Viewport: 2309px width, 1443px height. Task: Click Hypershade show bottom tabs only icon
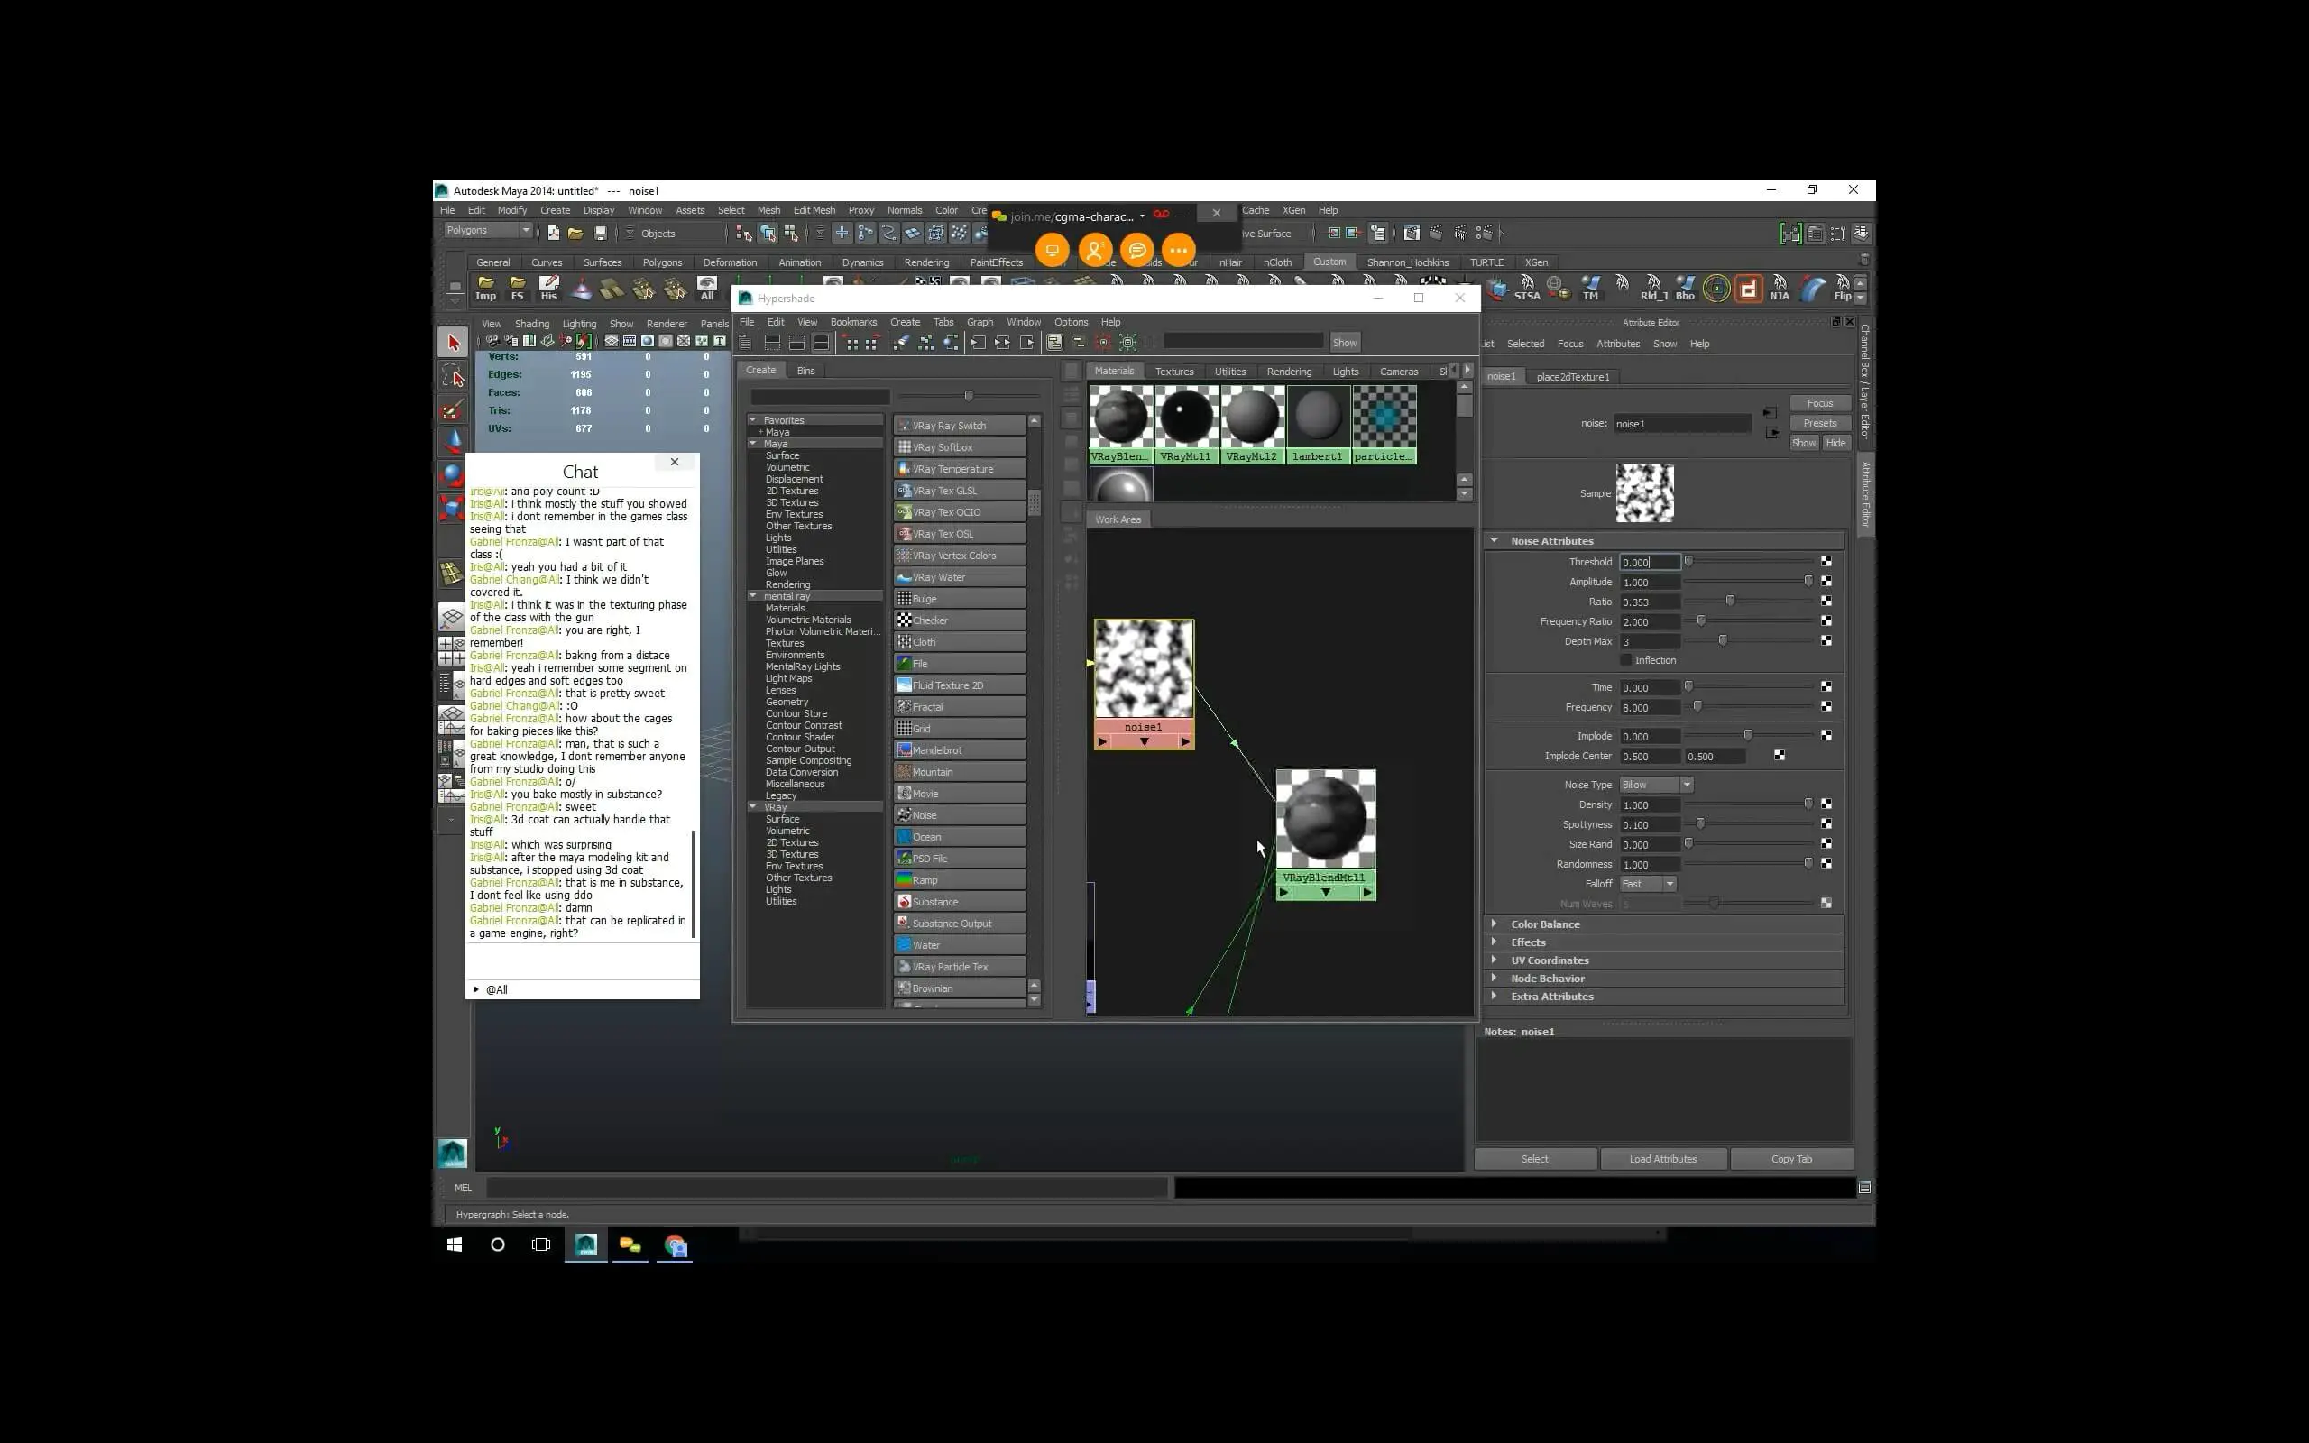coord(796,343)
